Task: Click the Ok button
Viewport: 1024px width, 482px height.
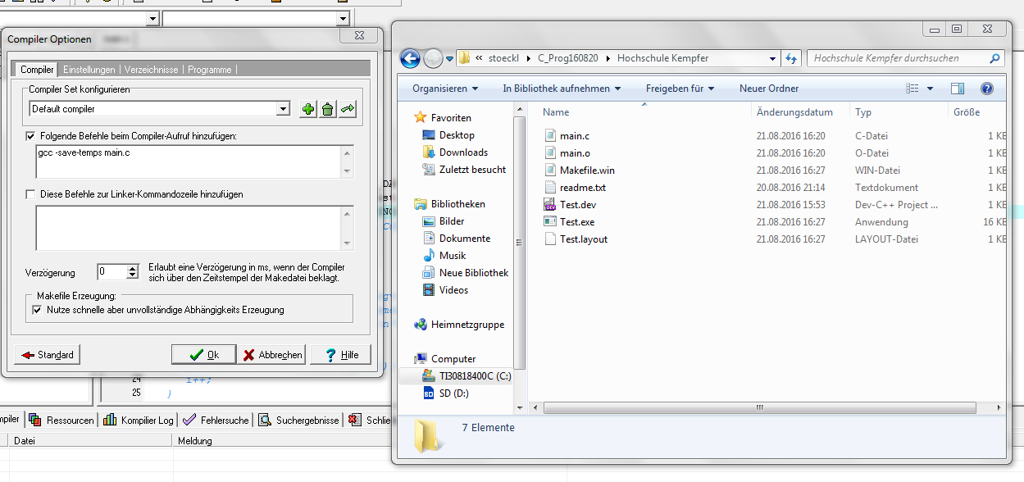Action: 204,355
